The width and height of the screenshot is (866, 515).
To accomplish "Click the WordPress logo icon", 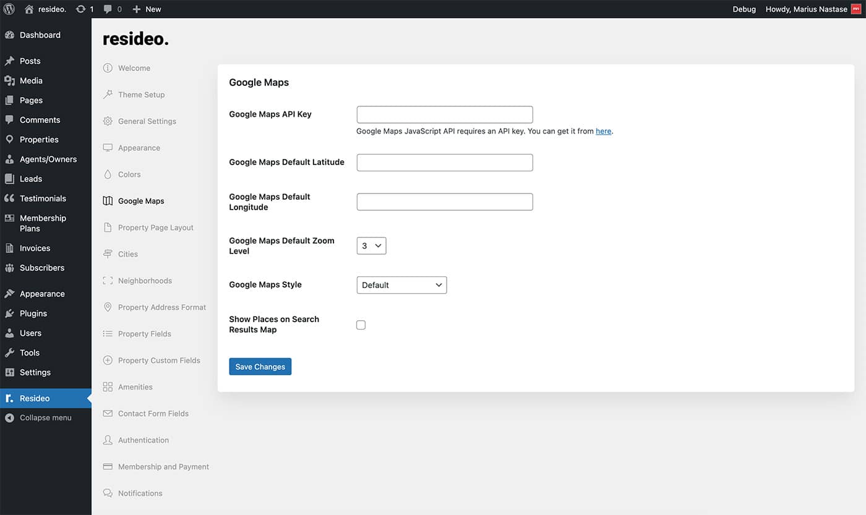I will tap(9, 9).
